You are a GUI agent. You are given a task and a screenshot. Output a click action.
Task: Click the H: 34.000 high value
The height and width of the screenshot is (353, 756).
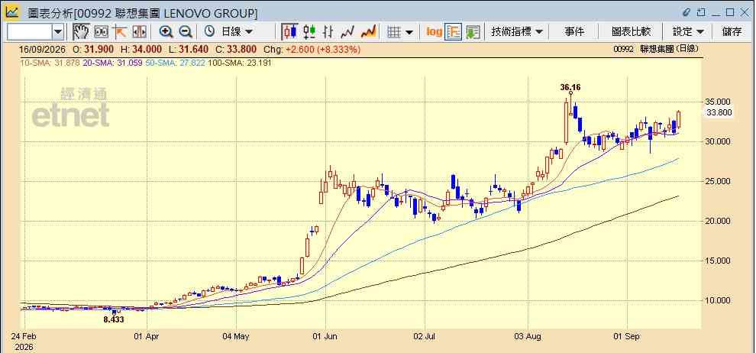click(x=143, y=49)
